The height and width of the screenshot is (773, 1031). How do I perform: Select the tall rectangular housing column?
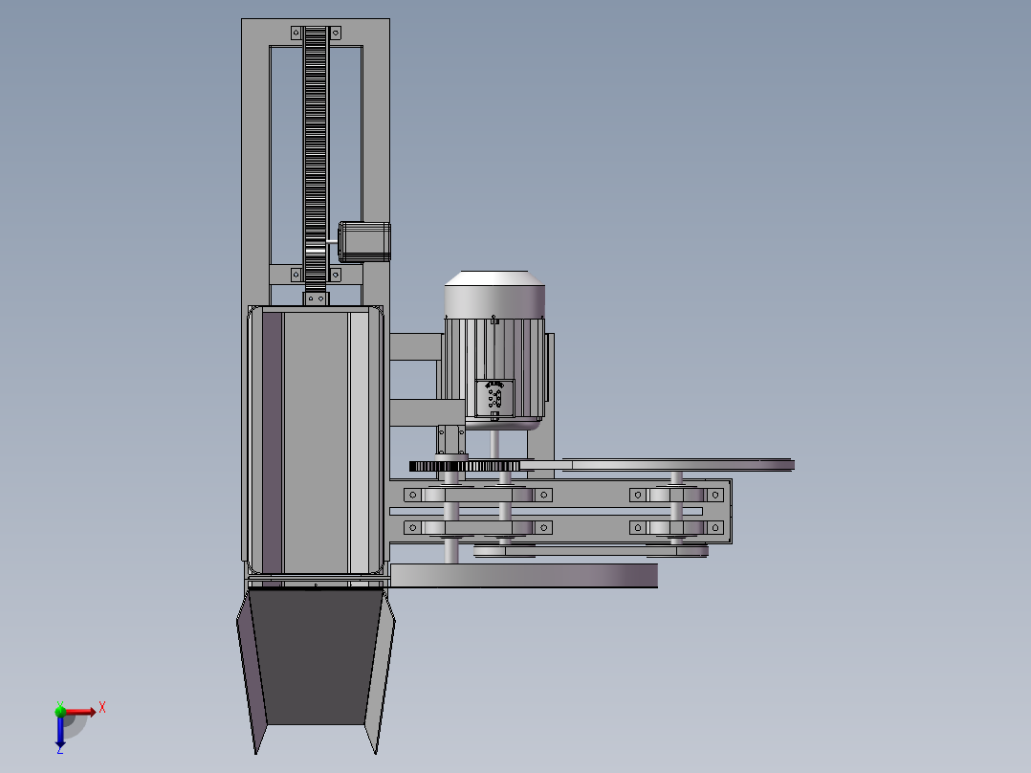pos(316,440)
